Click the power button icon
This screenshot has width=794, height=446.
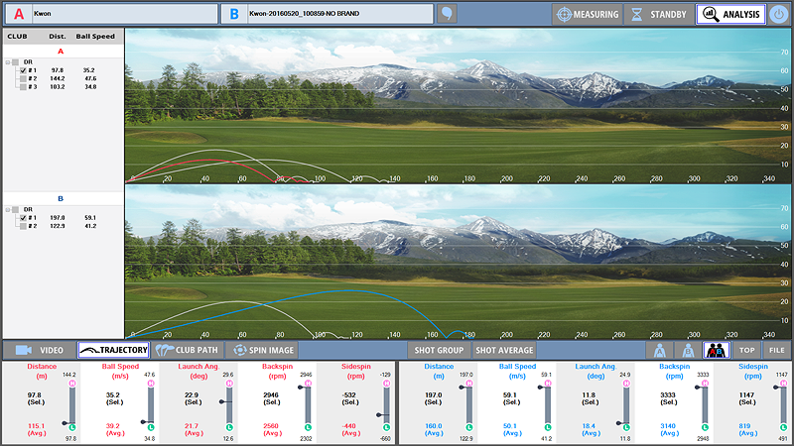(x=779, y=14)
